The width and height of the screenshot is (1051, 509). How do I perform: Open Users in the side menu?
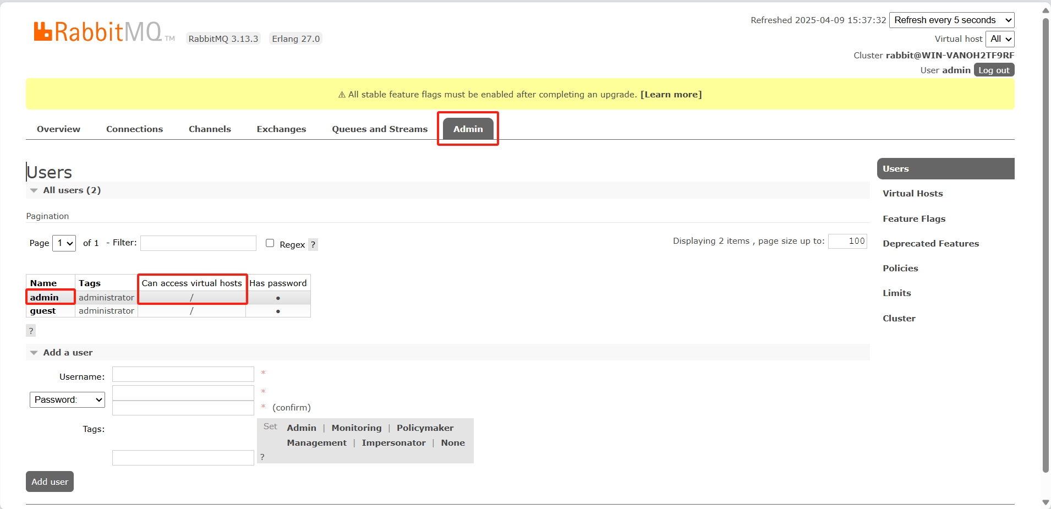[x=946, y=169]
